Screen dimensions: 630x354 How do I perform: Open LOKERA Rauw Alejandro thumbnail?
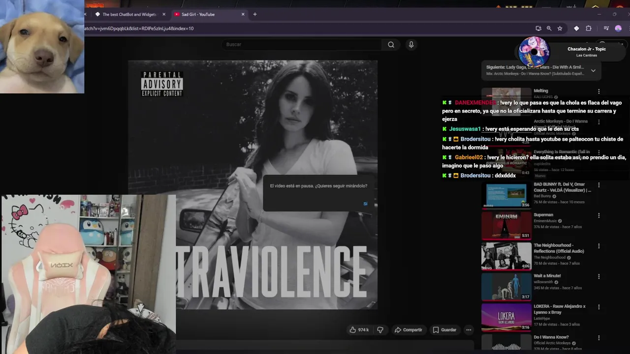click(x=506, y=317)
